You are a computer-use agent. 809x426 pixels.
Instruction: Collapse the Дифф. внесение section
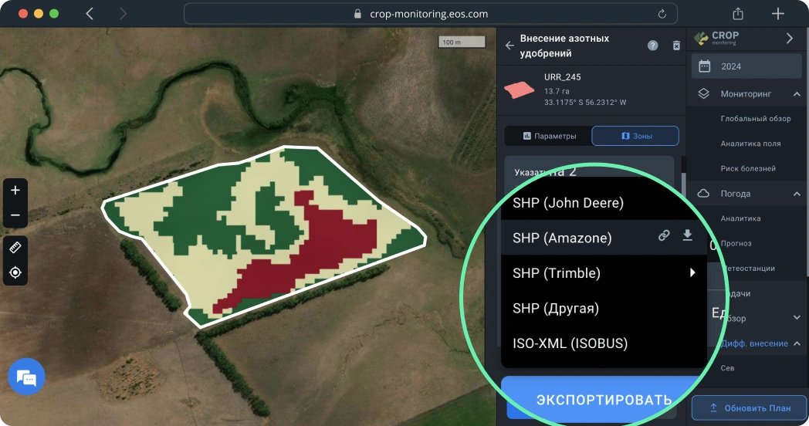pos(796,343)
